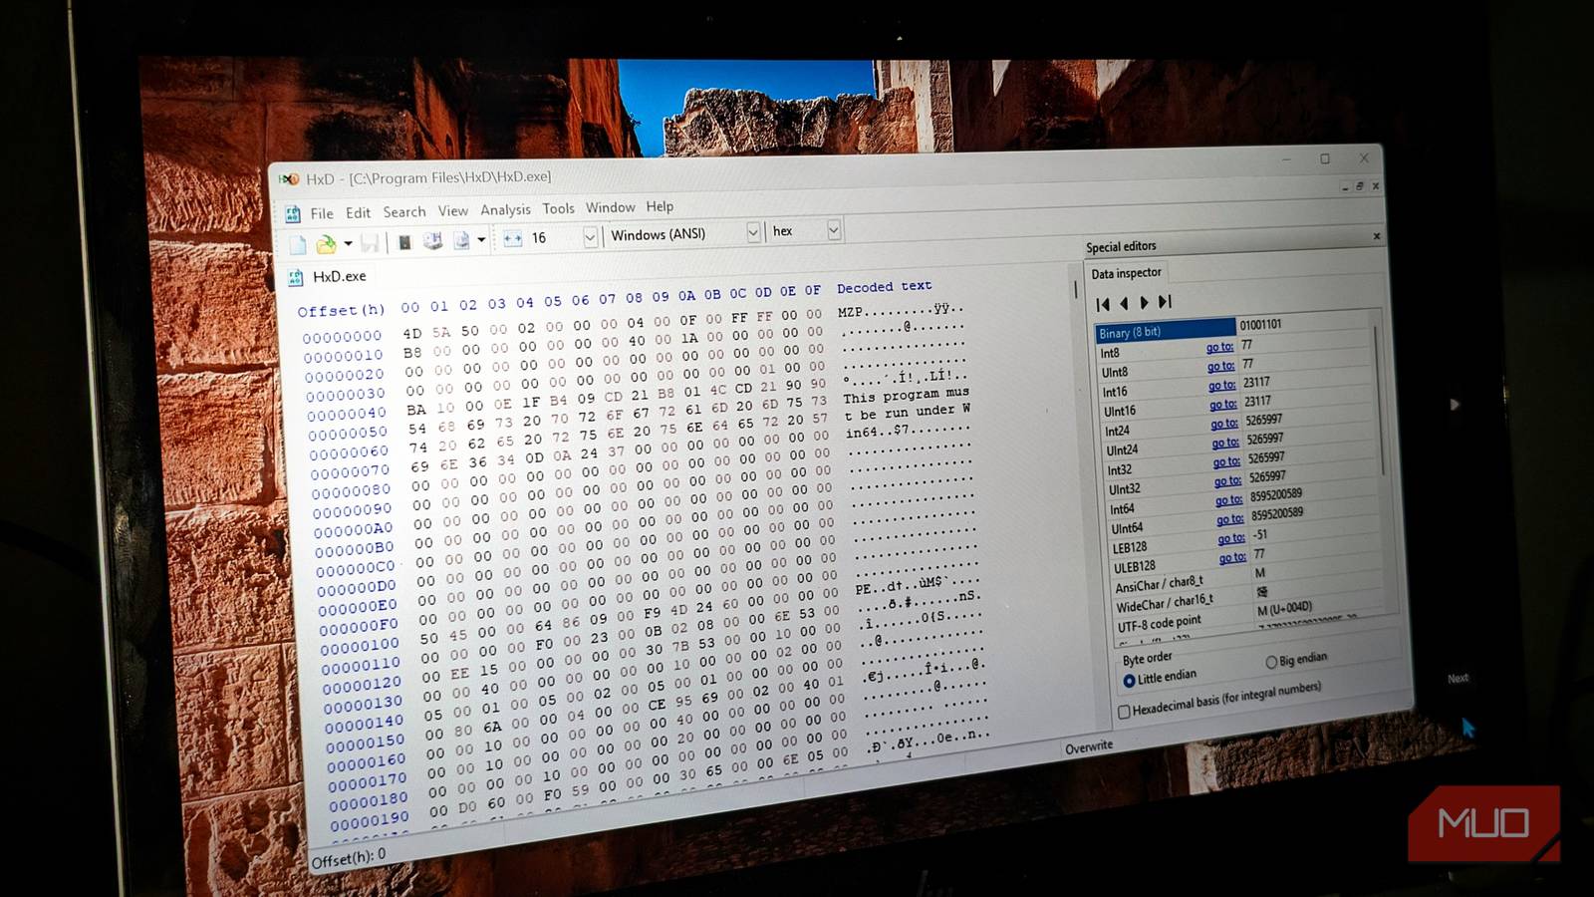1594x897 pixels.
Task: Jump to first byte in Data inspector
Action: [x=1103, y=304]
